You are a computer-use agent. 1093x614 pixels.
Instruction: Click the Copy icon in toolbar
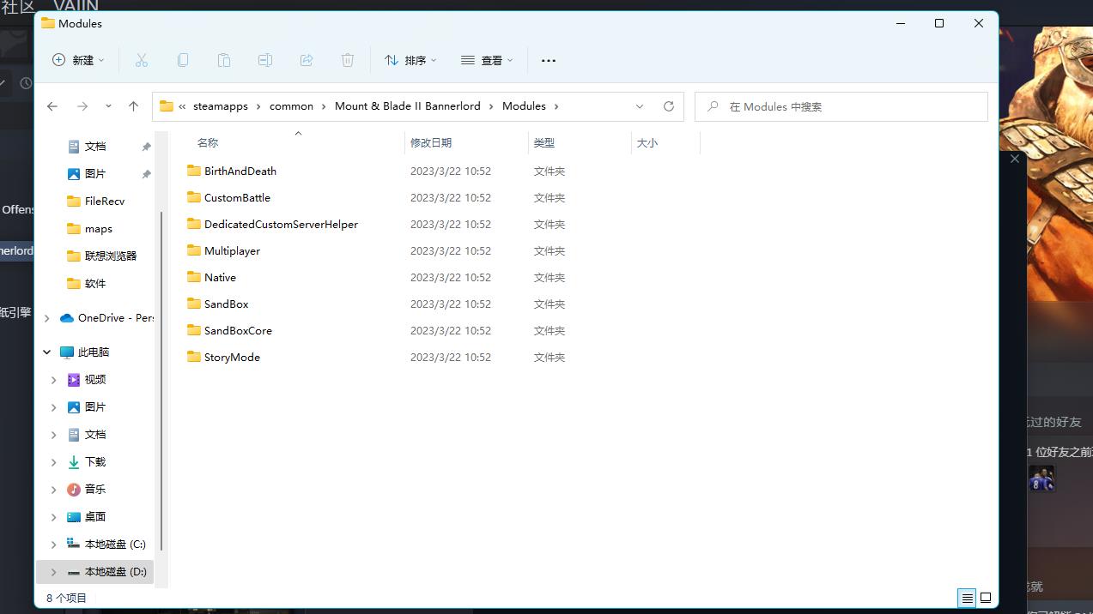pyautogui.click(x=183, y=60)
